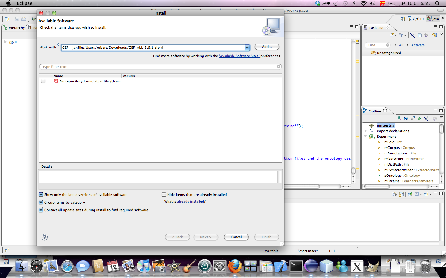Clear the Task List Find field X icon

tap(387, 45)
